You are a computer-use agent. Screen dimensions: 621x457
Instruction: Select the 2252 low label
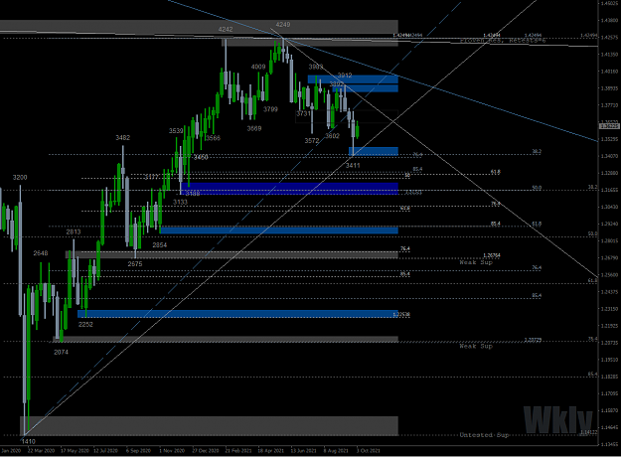pyautogui.click(x=85, y=324)
